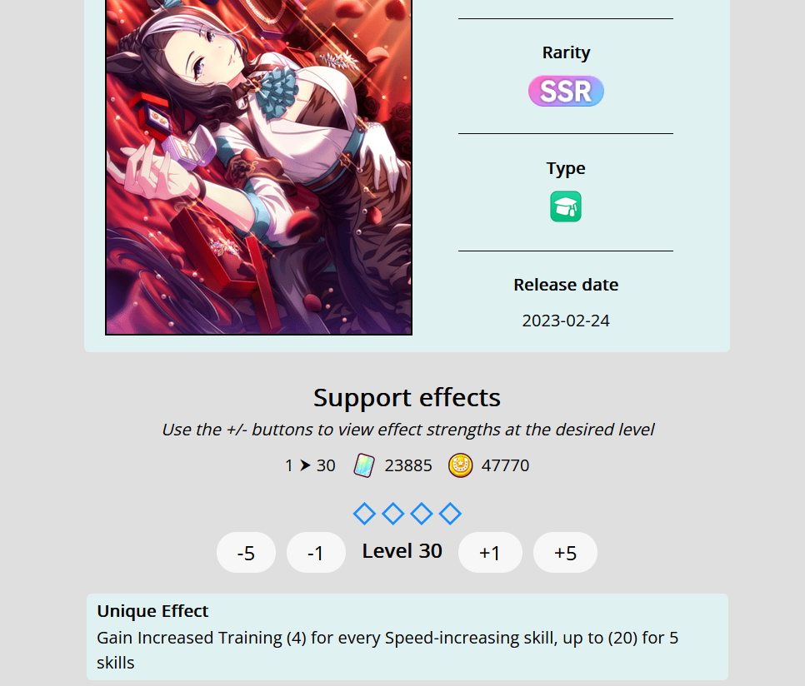Open the support card artwork image

pyautogui.click(x=258, y=167)
